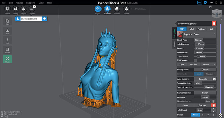This screenshot has width=224, height=118.
Task: Click the Tip Diameter slider
Action: click(205, 57)
